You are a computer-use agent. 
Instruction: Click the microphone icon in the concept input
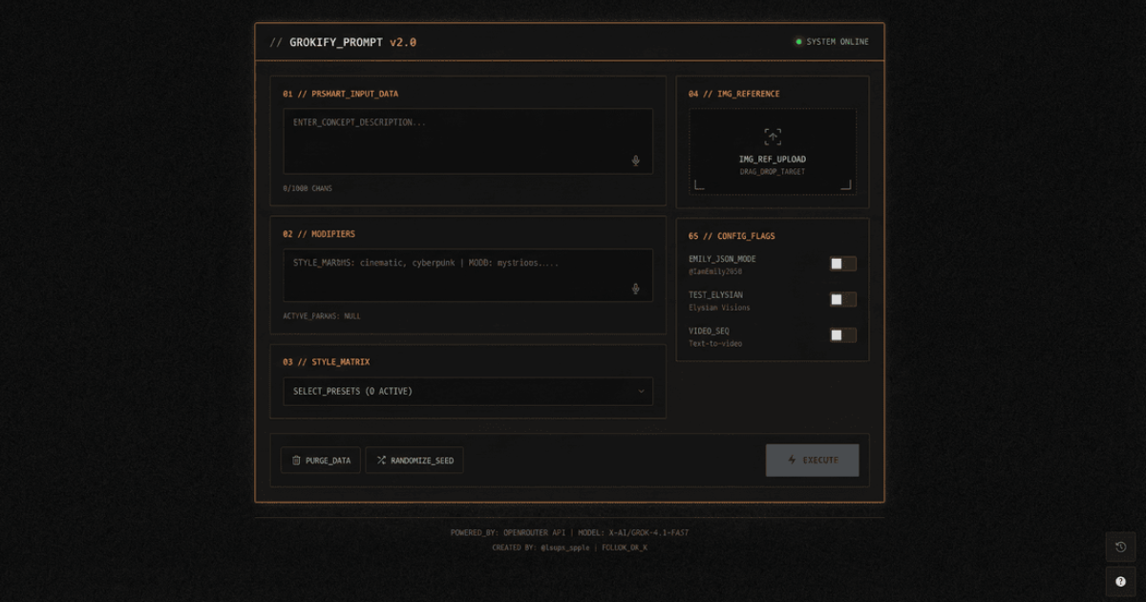pos(635,161)
